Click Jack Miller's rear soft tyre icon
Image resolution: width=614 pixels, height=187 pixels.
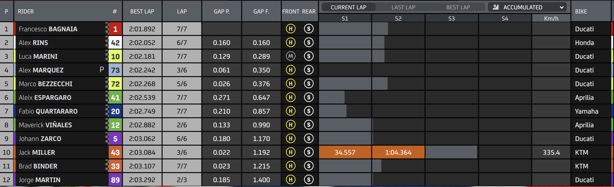(x=309, y=153)
